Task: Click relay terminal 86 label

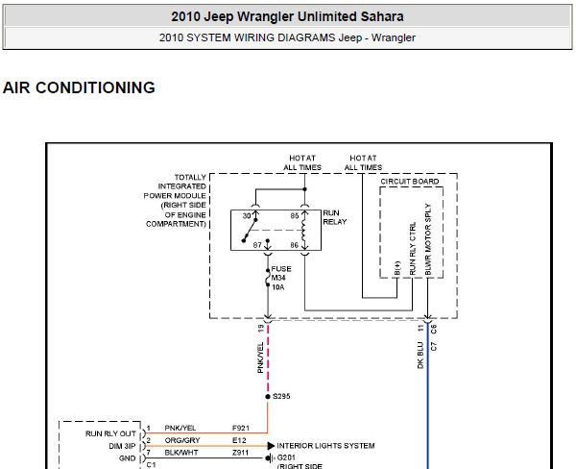Action: [x=295, y=245]
